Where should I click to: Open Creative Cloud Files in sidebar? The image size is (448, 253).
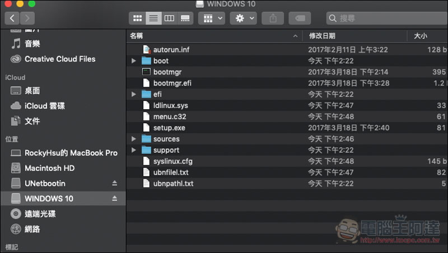click(x=63, y=59)
